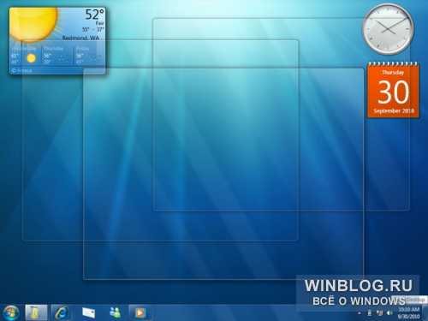The width and height of the screenshot is (428, 321).
Task: Open the volume speaker tray icon
Action: point(389,313)
